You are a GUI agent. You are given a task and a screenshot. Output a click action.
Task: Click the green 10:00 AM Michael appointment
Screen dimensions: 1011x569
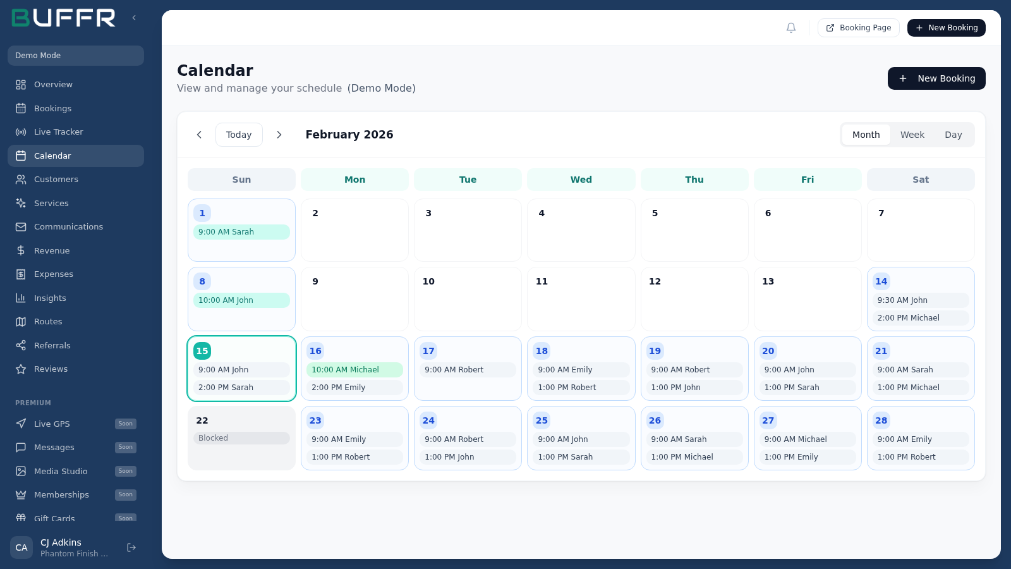[354, 369]
